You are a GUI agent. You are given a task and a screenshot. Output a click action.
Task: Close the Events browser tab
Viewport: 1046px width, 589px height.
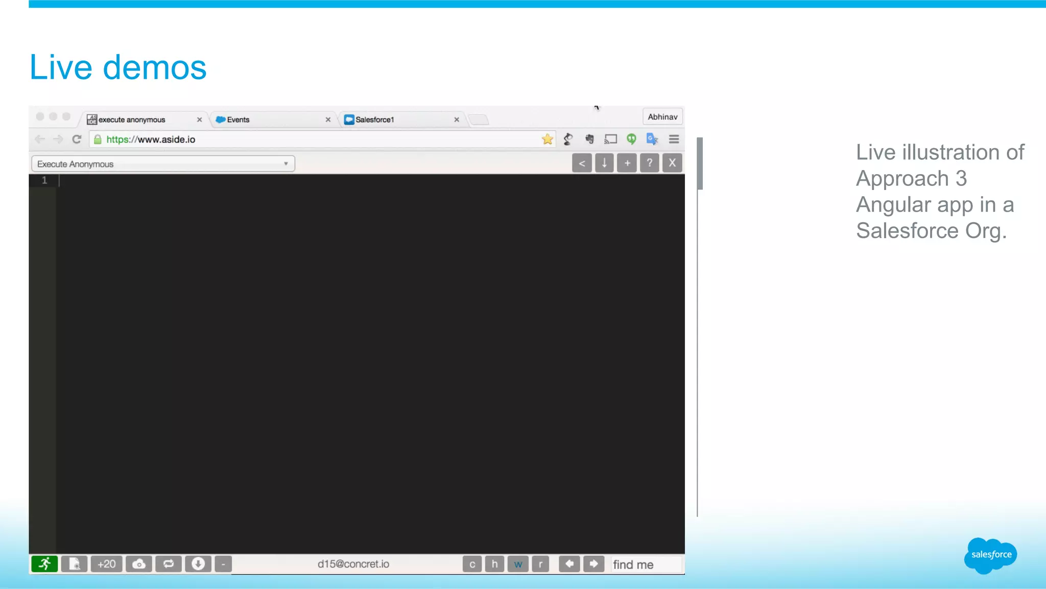[328, 120]
